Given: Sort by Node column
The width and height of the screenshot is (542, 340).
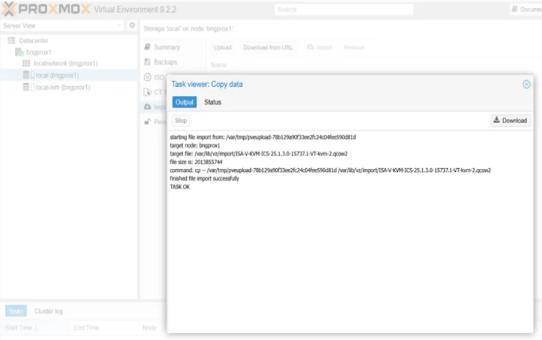Looking at the screenshot, I should coord(149,327).
